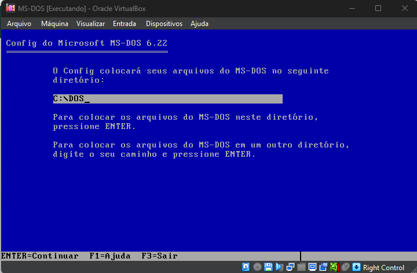This screenshot has width=417, height=273.
Task: Click the host key arrow icon
Action: click(356, 267)
